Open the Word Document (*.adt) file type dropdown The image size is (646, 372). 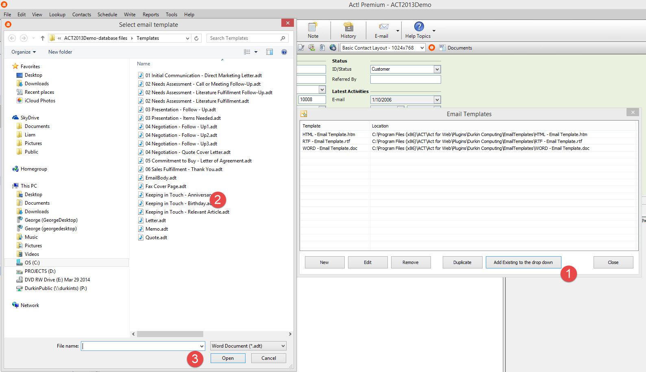point(248,346)
